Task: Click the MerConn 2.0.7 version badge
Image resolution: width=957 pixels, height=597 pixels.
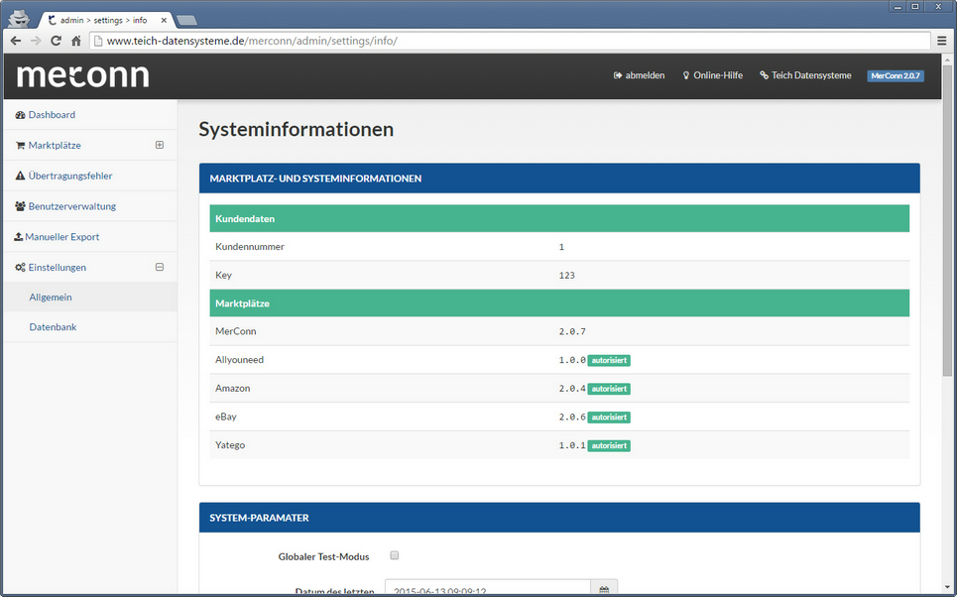Action: 896,75
